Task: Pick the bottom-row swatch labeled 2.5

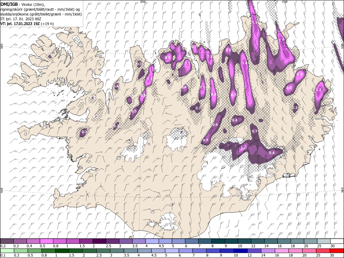Action: point(103,251)
